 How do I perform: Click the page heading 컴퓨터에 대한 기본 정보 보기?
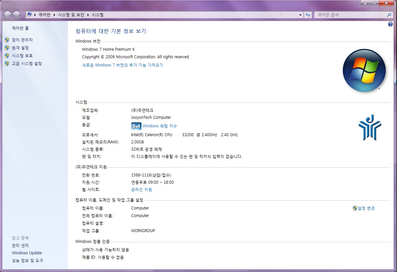(111, 31)
